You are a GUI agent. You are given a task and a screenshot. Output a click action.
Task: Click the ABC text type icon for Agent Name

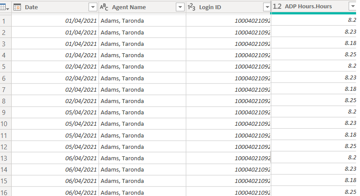(x=104, y=7)
